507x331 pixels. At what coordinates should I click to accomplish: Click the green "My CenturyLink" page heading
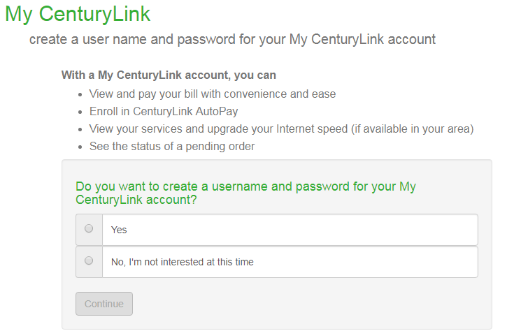tap(78, 13)
